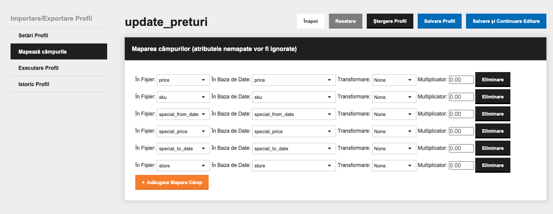Focus Multiplicator field in the store row
553x214 pixels.
[x=461, y=166]
